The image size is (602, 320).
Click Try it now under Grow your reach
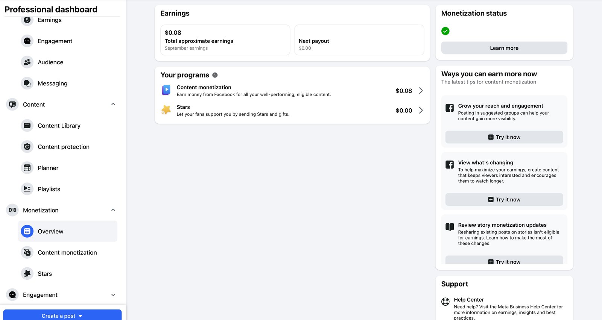coord(504,137)
